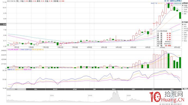
Task: Click the 7月22日 date label on the axis
Action: pos(60,47)
